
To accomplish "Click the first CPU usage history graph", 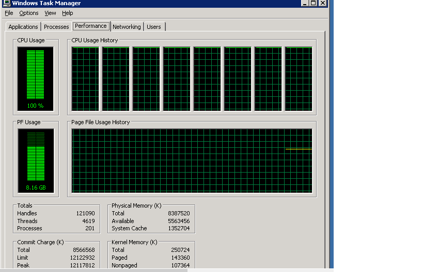I will [x=85, y=78].
